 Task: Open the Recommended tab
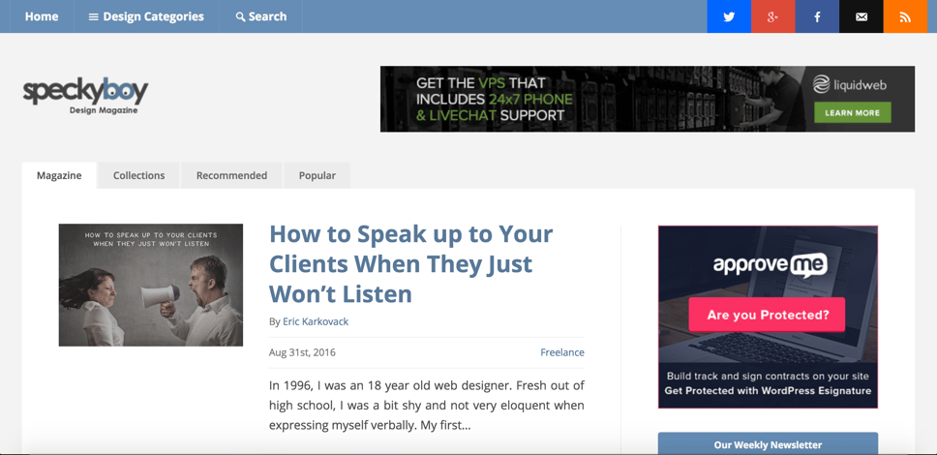click(x=231, y=175)
